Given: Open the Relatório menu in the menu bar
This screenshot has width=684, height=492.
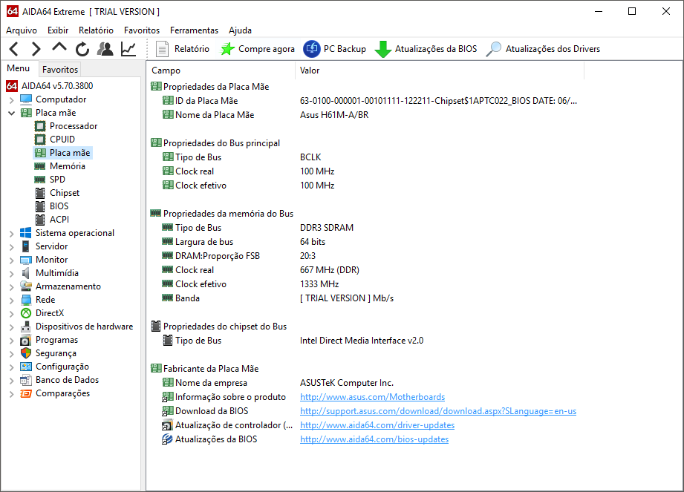Looking at the screenshot, I should 96,30.
